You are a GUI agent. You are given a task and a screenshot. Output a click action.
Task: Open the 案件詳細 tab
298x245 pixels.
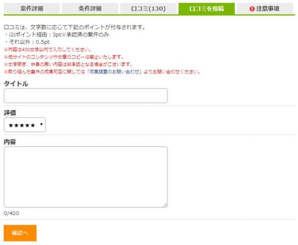click(32, 9)
